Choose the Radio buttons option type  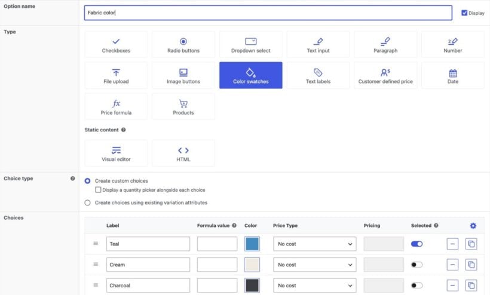[x=183, y=44]
